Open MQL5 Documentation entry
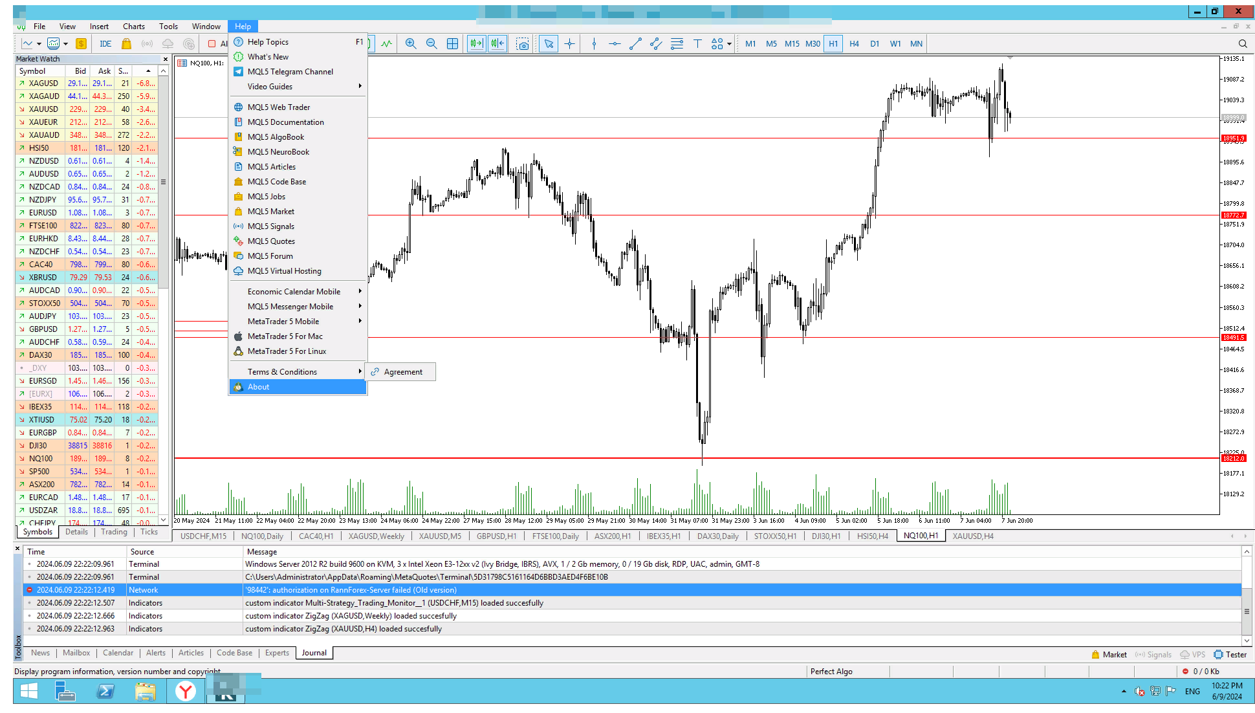 coord(298,122)
